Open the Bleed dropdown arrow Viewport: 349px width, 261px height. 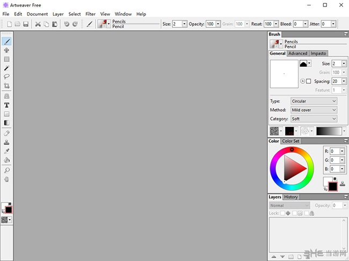point(306,24)
